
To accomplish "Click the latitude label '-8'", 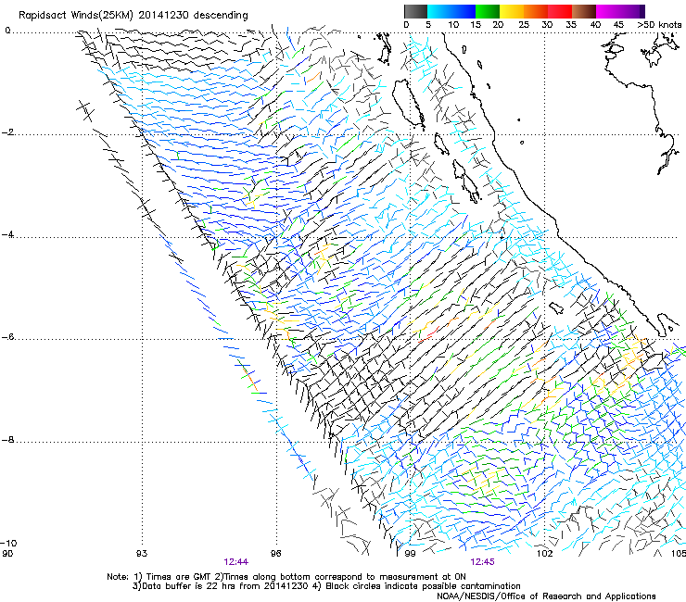I will [7, 440].
